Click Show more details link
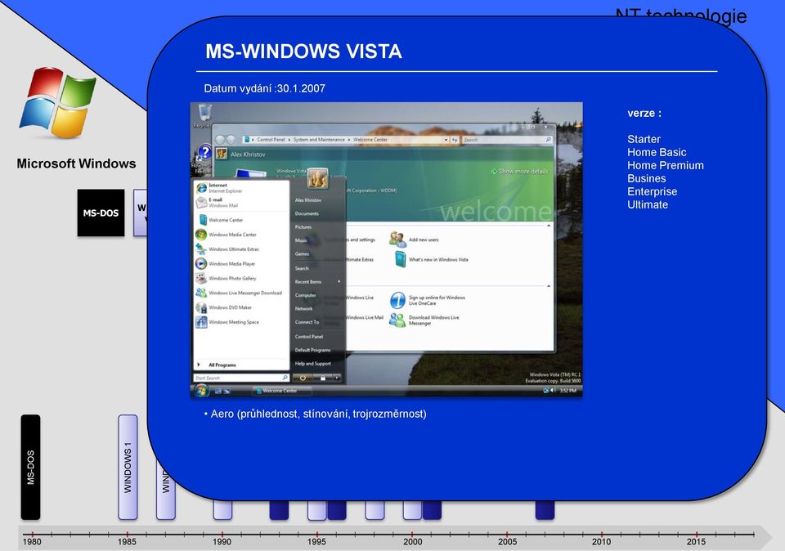 click(520, 171)
